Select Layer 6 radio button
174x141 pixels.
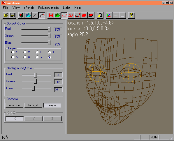[25, 57]
